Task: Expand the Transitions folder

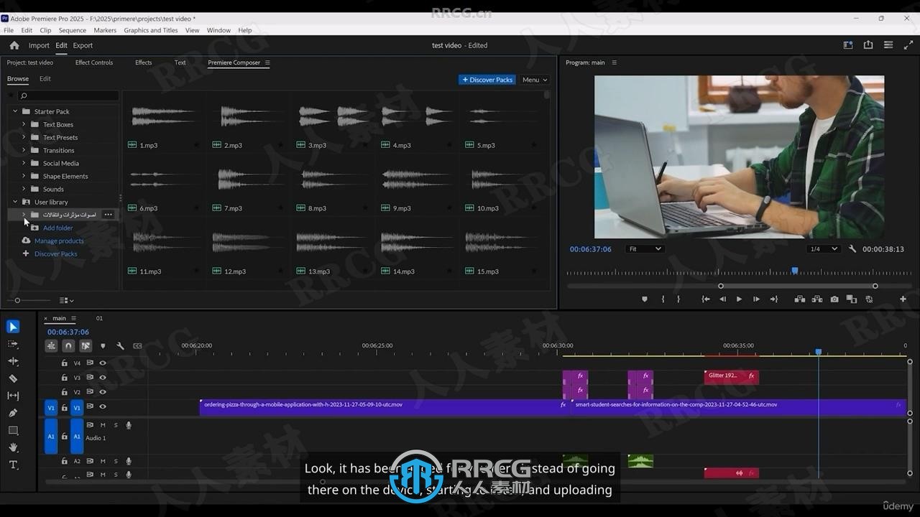Action: click(24, 150)
